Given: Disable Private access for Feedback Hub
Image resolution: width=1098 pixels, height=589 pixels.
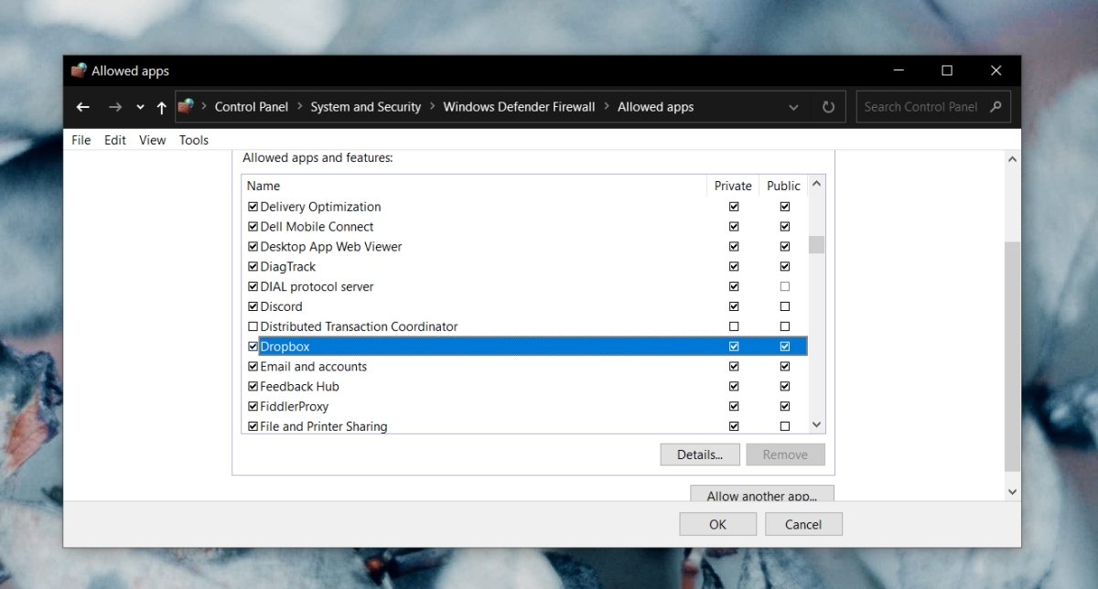Looking at the screenshot, I should 734,387.
